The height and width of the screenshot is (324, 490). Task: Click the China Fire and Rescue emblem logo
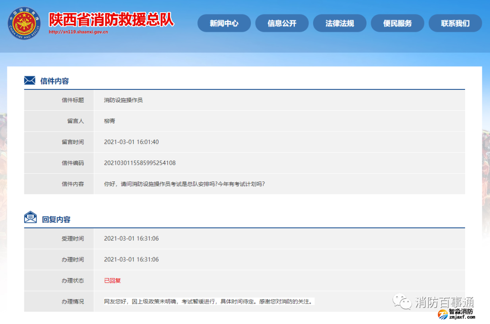tap(24, 24)
